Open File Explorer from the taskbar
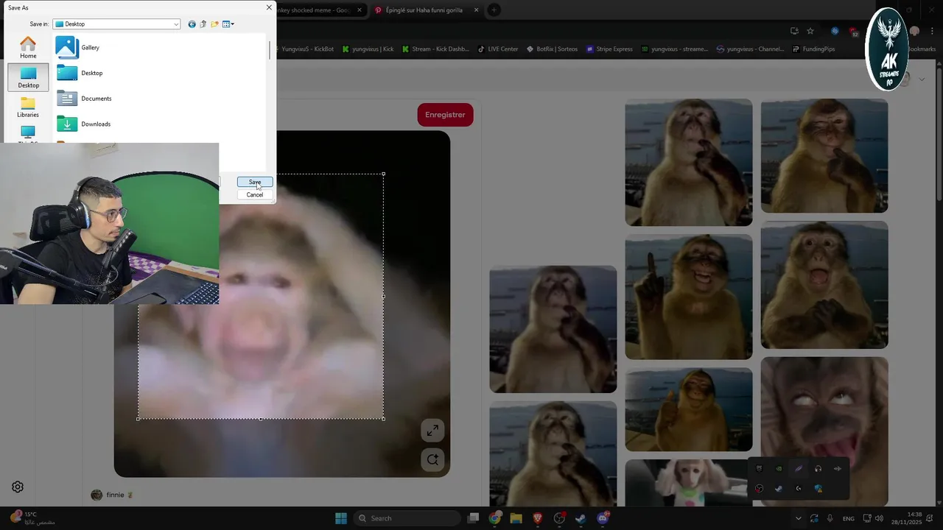The image size is (943, 530). click(516, 518)
